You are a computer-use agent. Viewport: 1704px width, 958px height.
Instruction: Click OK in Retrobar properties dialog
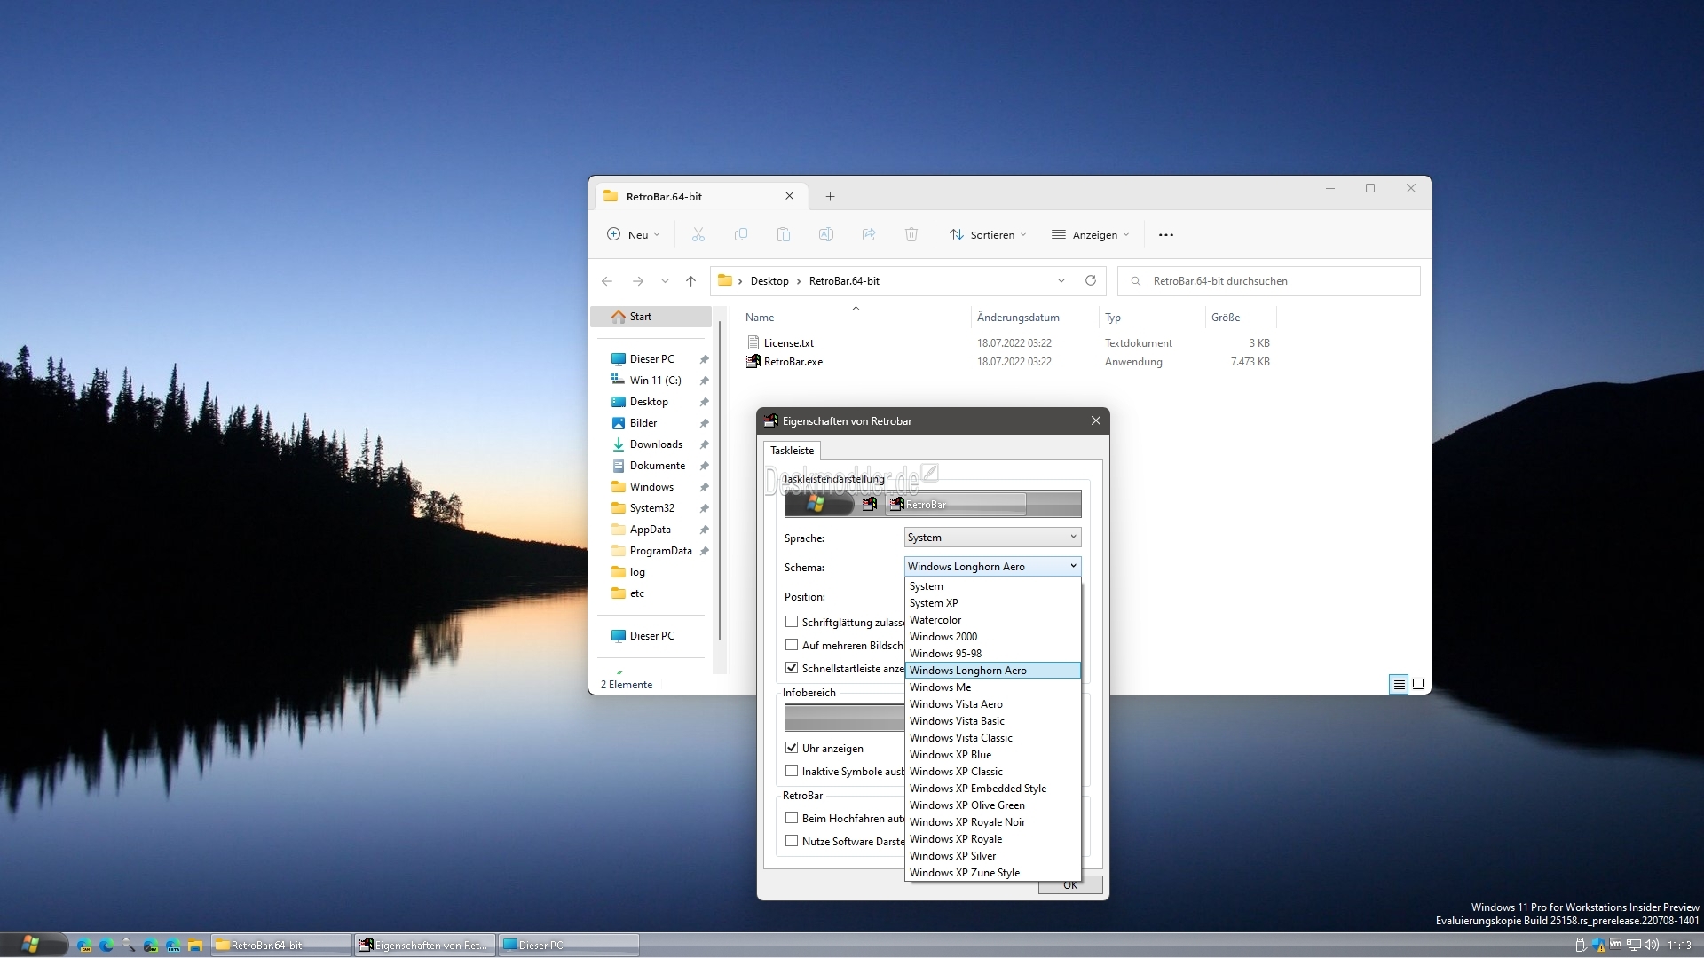pos(1070,885)
